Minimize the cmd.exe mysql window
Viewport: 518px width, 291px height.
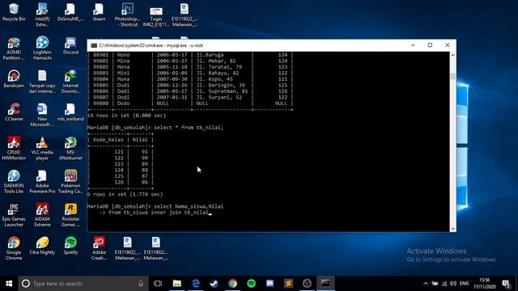[413, 45]
